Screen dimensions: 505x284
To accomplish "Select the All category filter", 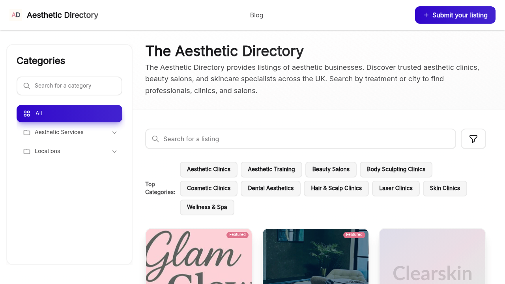I will coord(69,113).
